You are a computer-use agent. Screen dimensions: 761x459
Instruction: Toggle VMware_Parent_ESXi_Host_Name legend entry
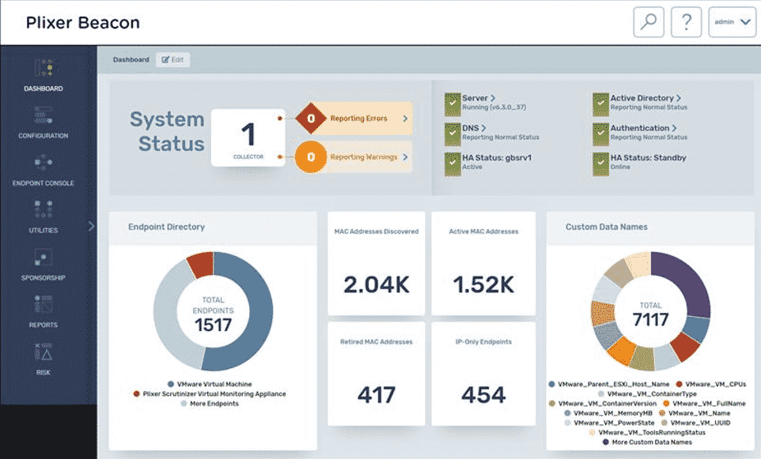coord(609,384)
